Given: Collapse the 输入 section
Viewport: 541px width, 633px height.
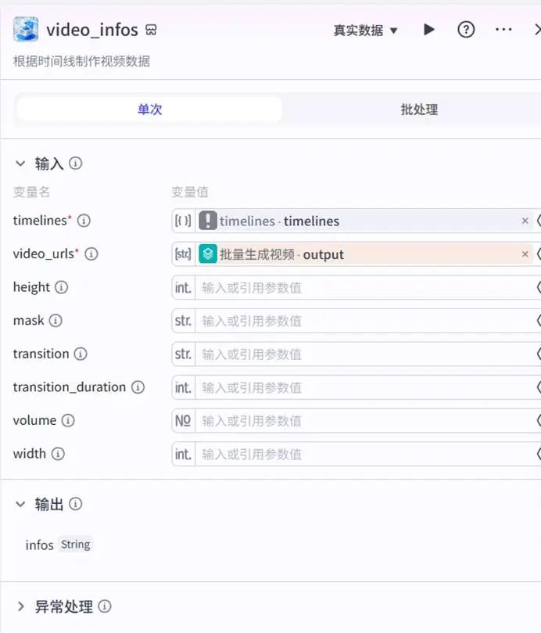Looking at the screenshot, I should click(21, 164).
